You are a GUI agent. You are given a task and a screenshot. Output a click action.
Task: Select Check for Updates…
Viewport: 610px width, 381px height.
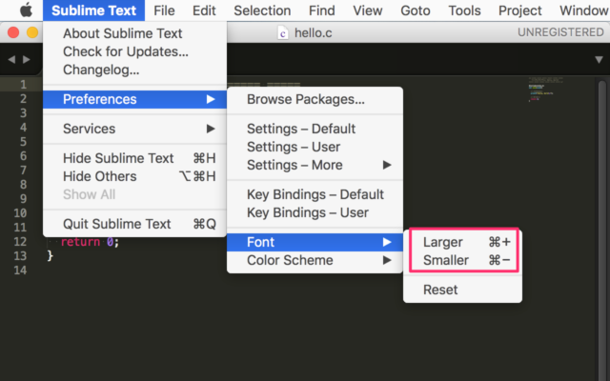click(134, 51)
